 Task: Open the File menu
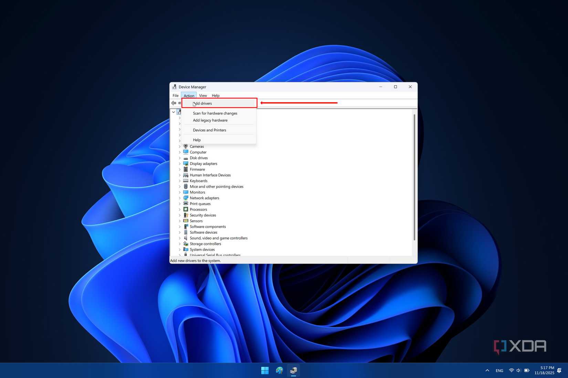176,96
